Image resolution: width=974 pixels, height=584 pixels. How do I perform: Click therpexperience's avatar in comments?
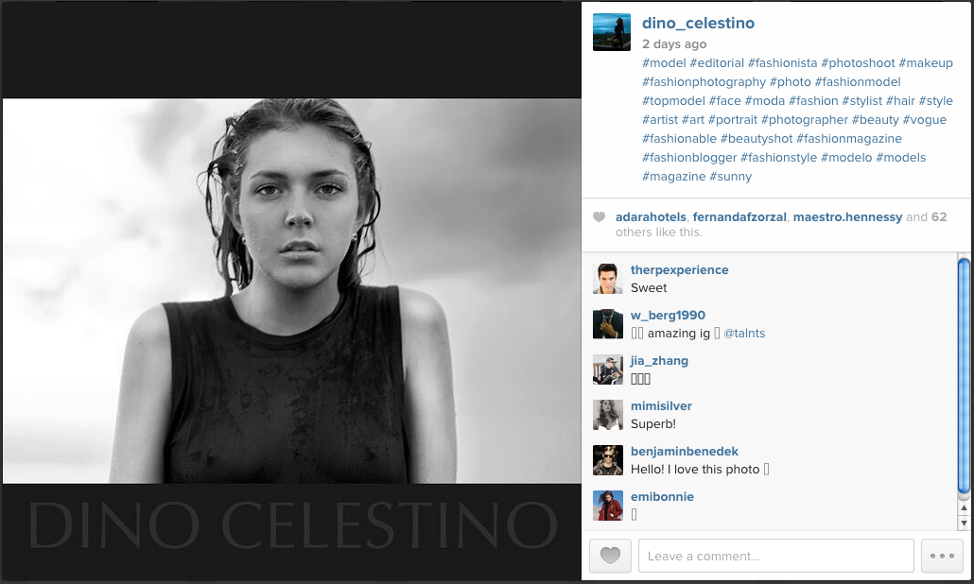pyautogui.click(x=607, y=279)
